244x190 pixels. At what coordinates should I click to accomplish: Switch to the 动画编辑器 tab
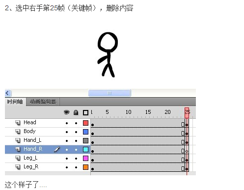click(43, 102)
